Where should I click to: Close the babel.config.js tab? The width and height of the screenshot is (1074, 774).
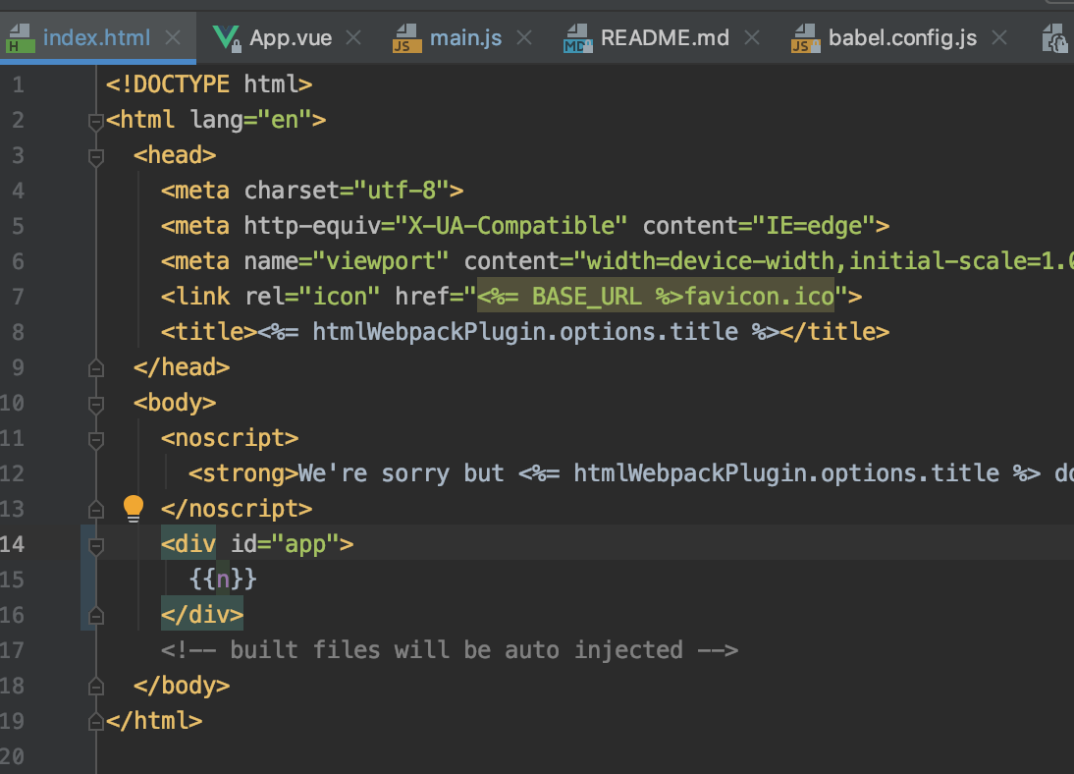[x=1000, y=37]
